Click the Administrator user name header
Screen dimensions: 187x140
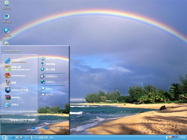pos(12,51)
